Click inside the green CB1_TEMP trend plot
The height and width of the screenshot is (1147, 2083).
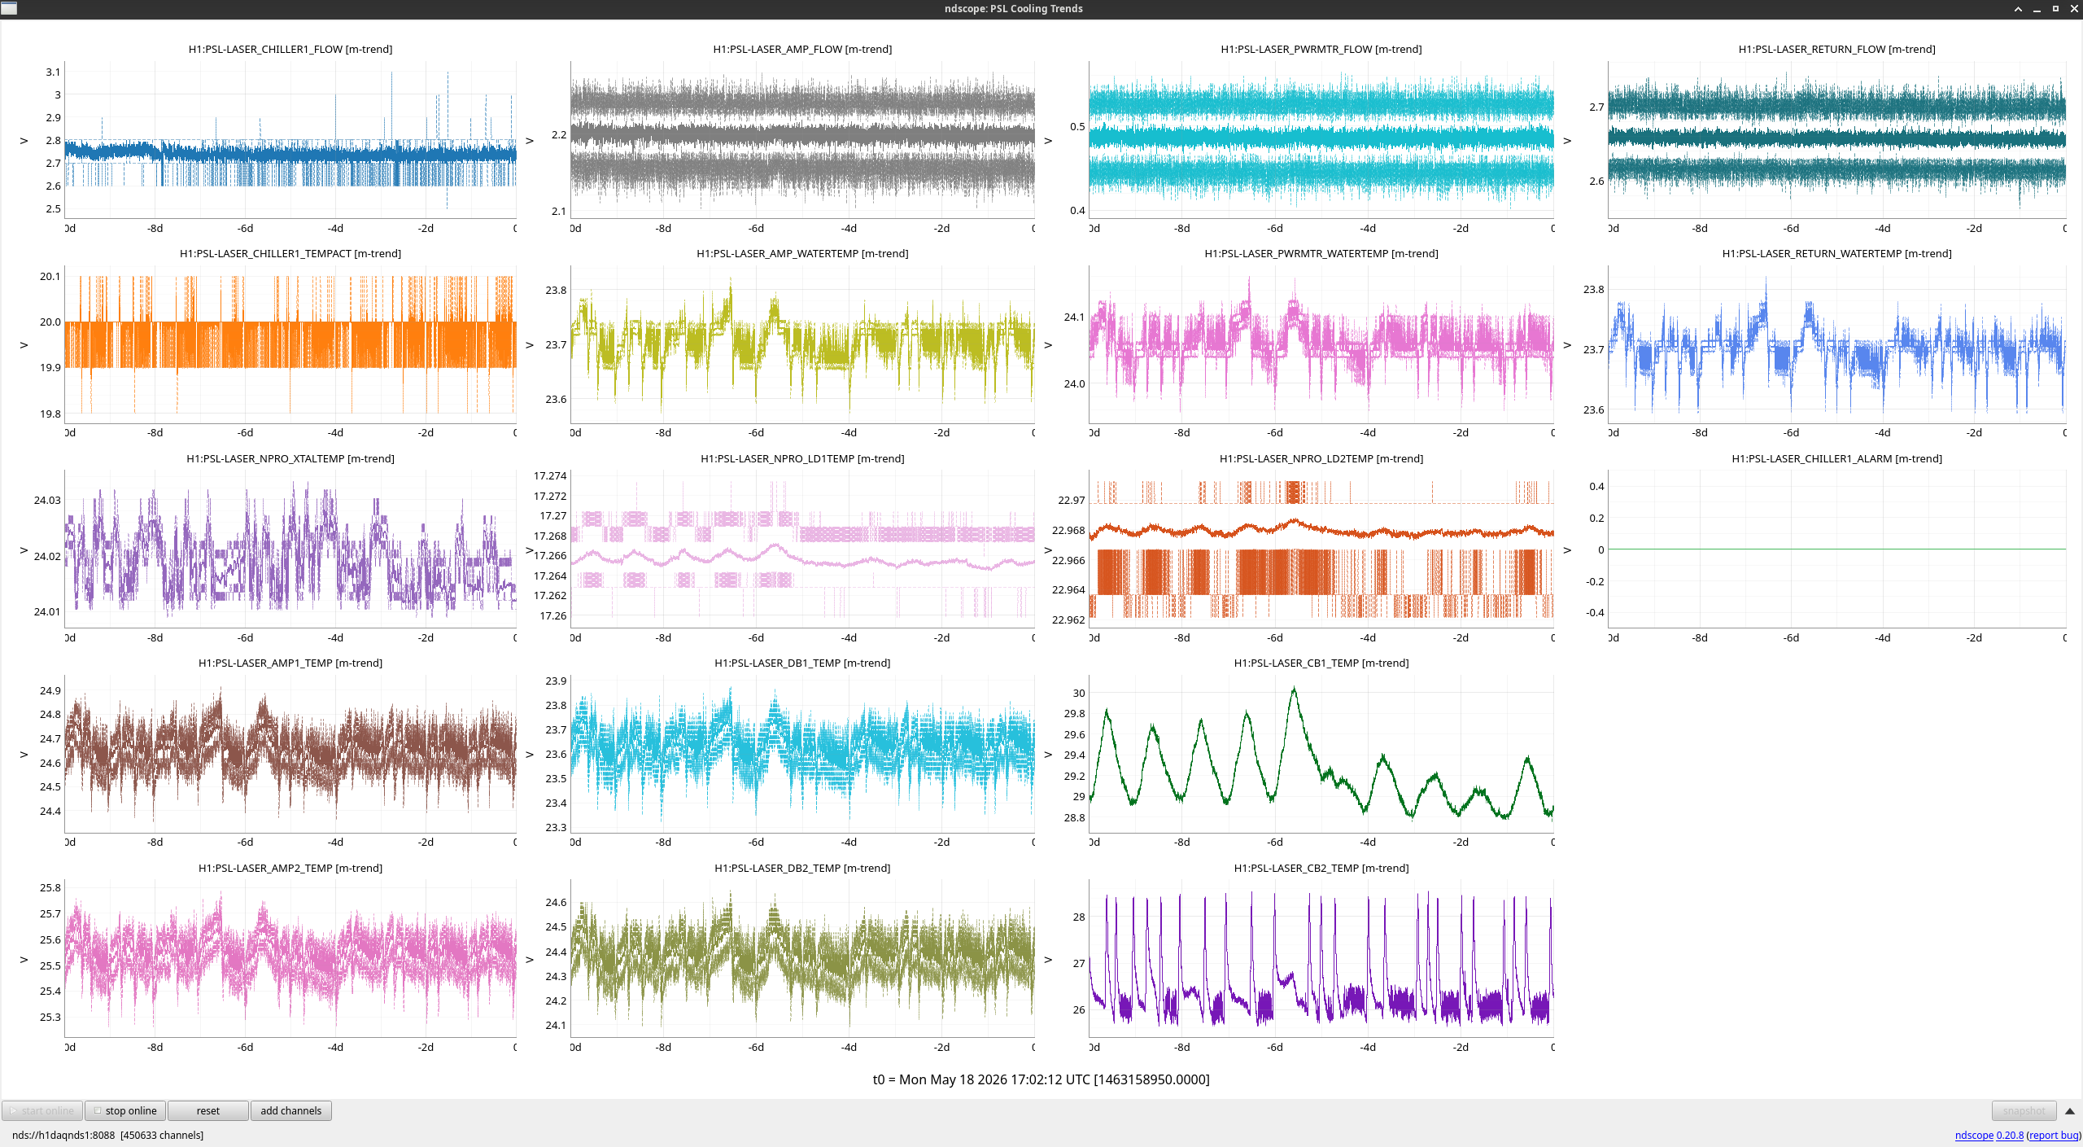(1321, 753)
